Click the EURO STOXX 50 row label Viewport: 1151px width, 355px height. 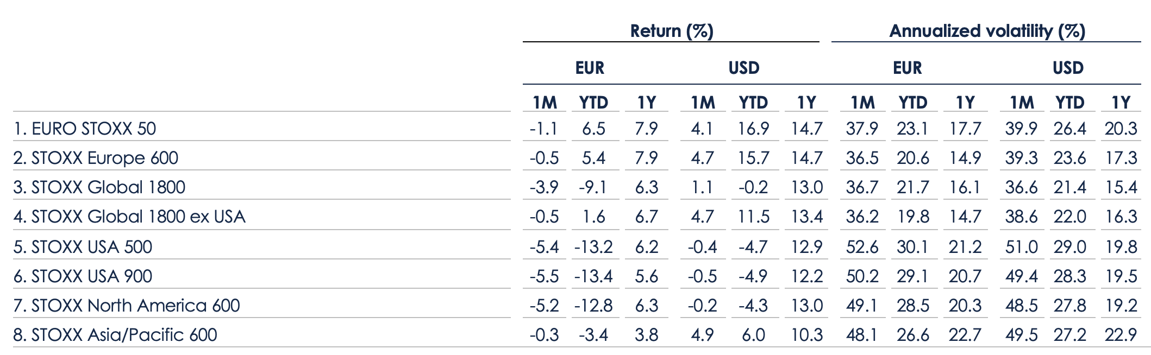point(85,129)
